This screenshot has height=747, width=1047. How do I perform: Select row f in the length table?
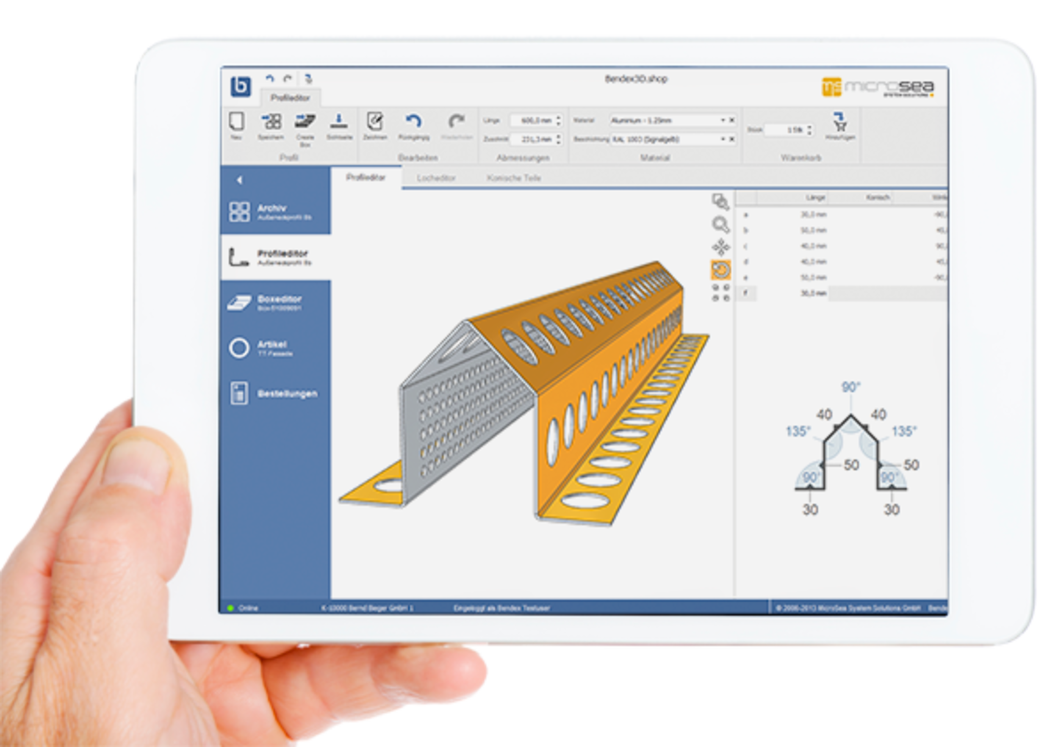pos(746,293)
